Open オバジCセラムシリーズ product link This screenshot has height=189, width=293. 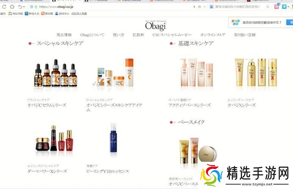click(47, 105)
